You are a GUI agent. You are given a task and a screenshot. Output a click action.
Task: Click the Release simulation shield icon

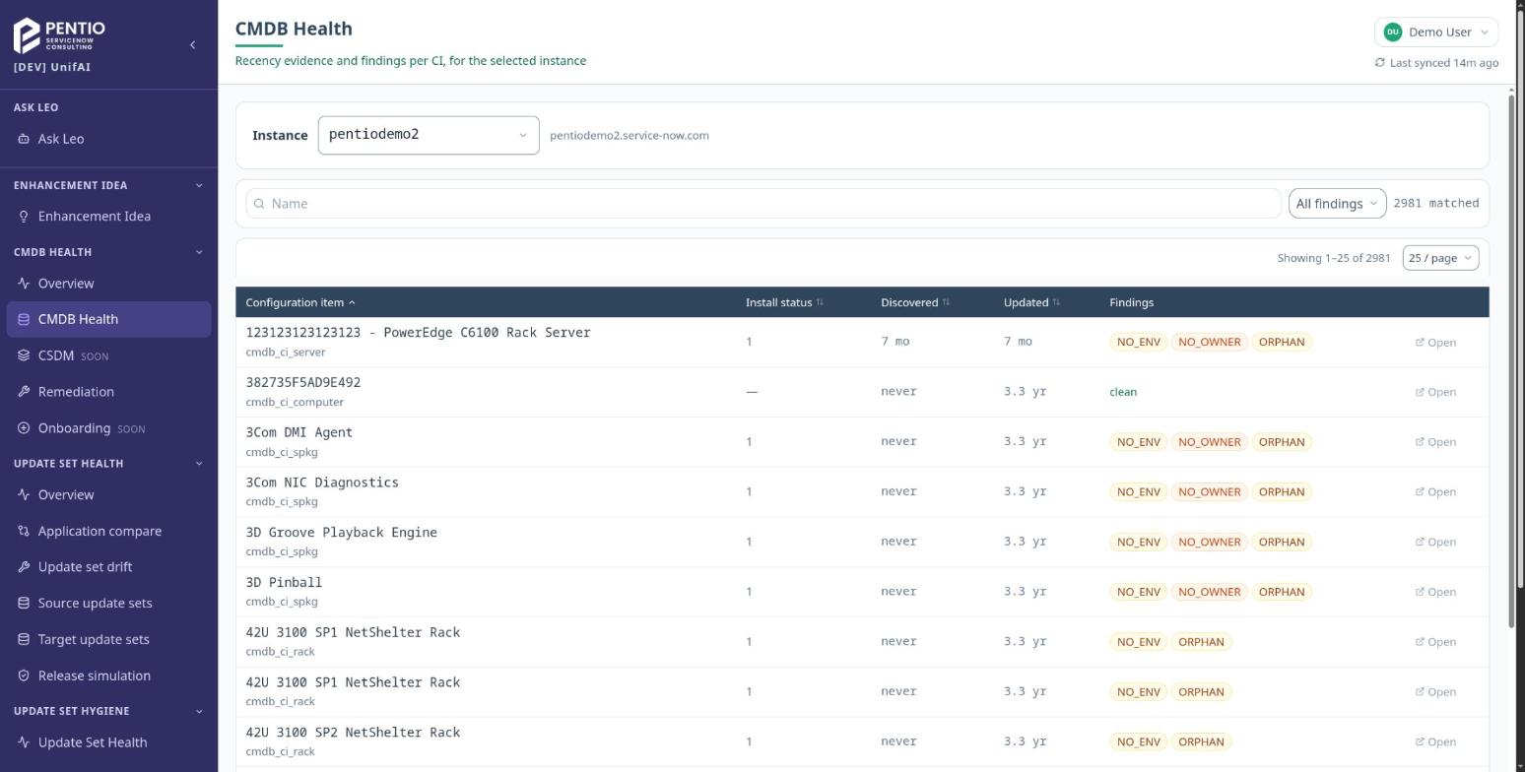(x=24, y=676)
